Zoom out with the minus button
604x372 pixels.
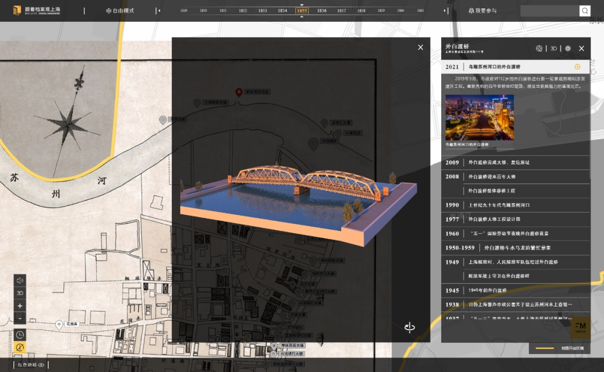click(x=20, y=318)
